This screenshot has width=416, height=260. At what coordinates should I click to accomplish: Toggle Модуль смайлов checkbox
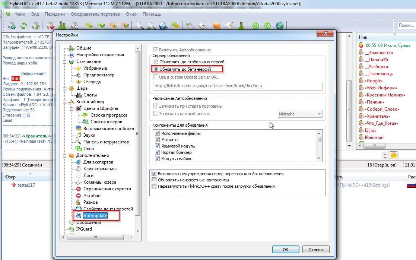(157, 159)
